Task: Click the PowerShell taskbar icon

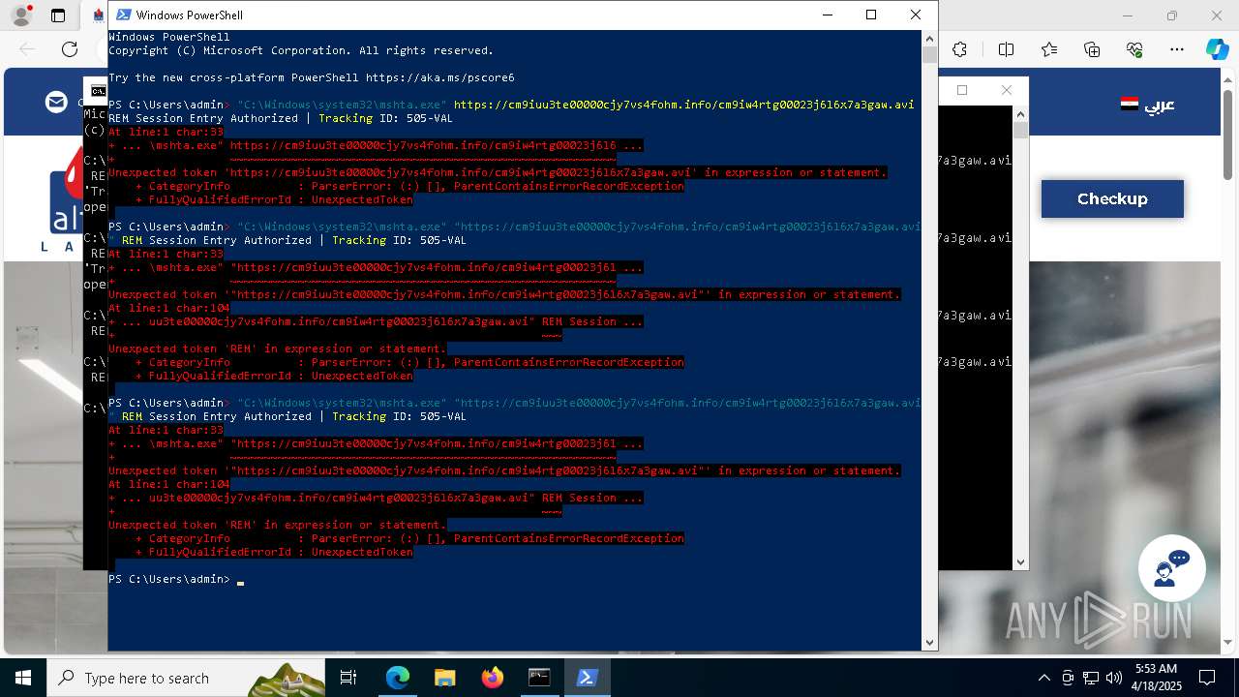Action: click(587, 678)
